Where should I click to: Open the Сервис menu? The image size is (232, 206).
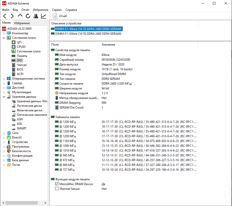[x=57, y=10]
